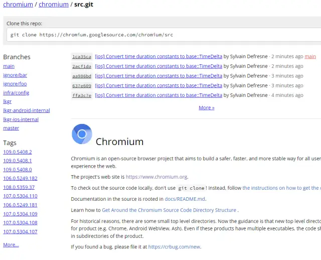Open tag 107.0.5304.108

coord(20,223)
